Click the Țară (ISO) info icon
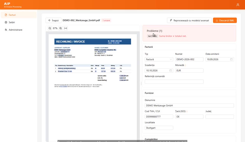The width and height of the screenshot is (245, 142). pos(187,111)
